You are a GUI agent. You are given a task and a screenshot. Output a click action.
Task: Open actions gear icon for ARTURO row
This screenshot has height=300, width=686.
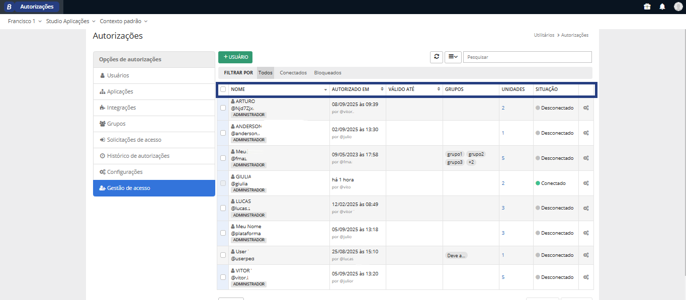pos(586,108)
